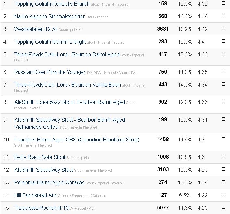Click Bell's Black Note Stout link
Viewport: 230px width, 214px height.
(40, 157)
